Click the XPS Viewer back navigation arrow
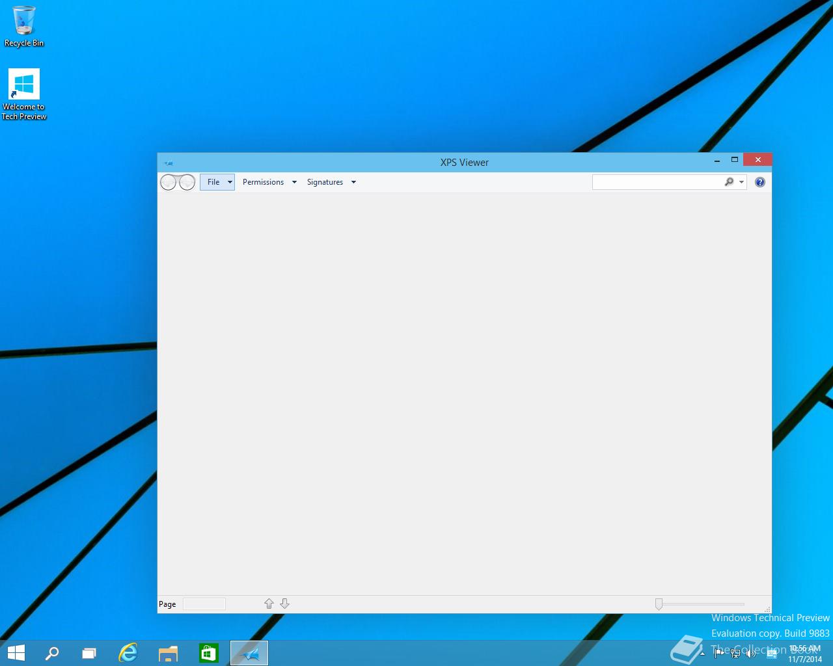Screen dimensions: 833x666 168,182
